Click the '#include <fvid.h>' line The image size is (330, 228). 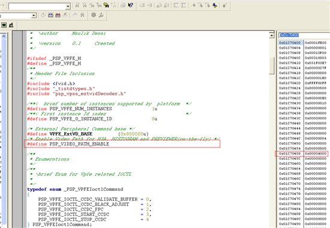51,83
